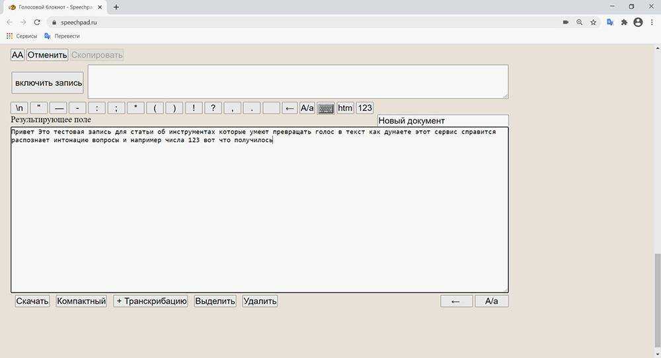Open the Сервисы apps bookmark

click(22, 36)
